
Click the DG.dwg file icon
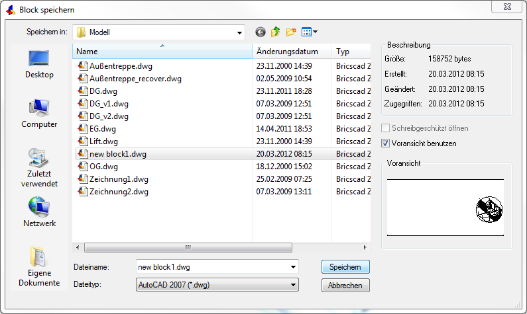pos(83,91)
